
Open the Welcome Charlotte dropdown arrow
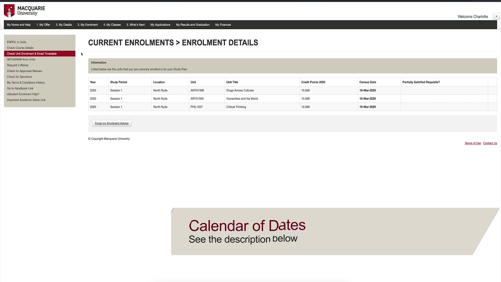click(x=496, y=16)
